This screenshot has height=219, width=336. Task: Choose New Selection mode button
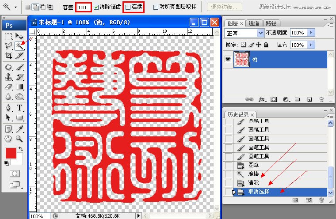coord(28,7)
